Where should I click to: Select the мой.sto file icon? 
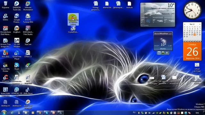tap(129, 5)
